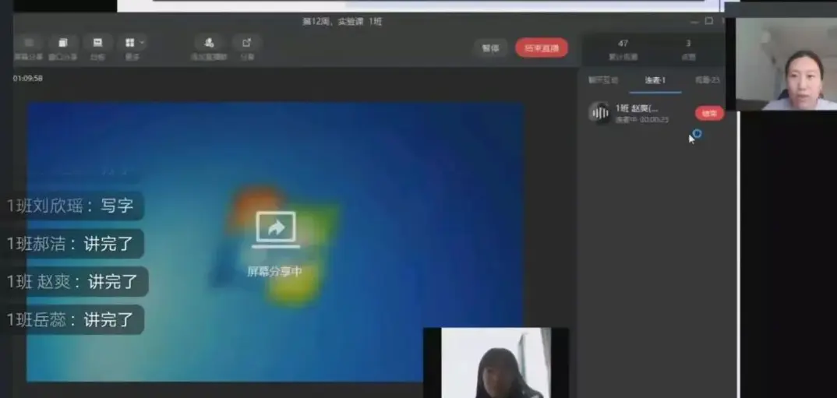Screen dimensions: 837x398
Task: Click the 屏幕分享中 label in the preview
Action: click(274, 272)
